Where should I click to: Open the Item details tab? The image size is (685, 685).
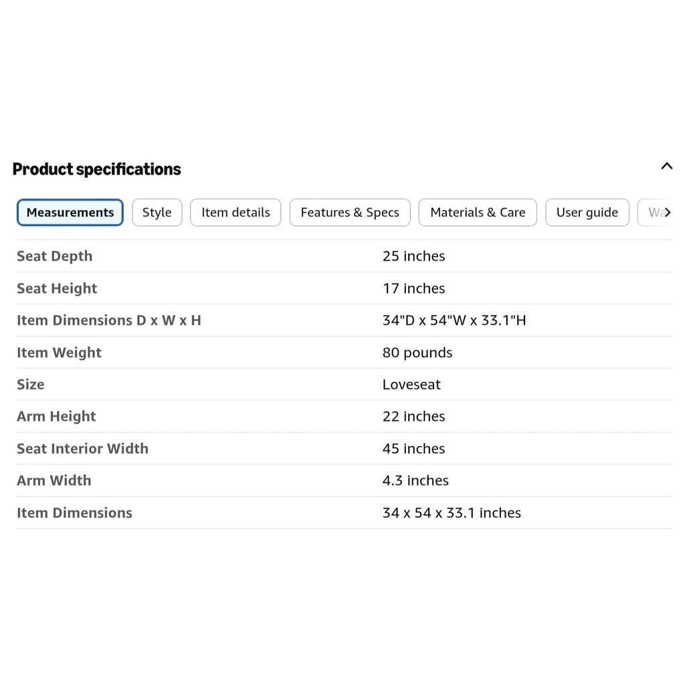[235, 212]
